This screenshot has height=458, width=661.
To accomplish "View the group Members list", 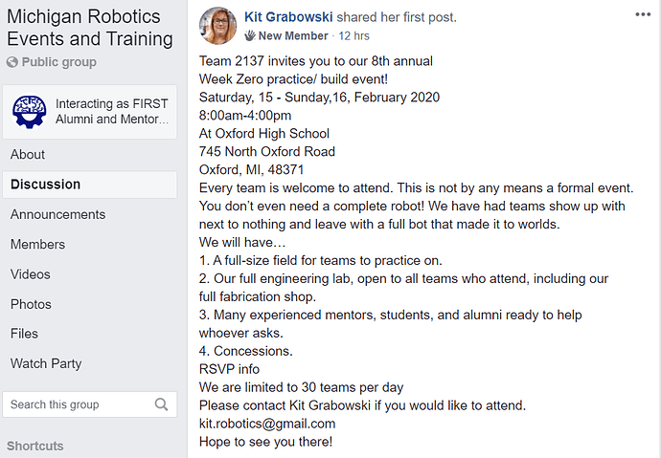I will 37,245.
